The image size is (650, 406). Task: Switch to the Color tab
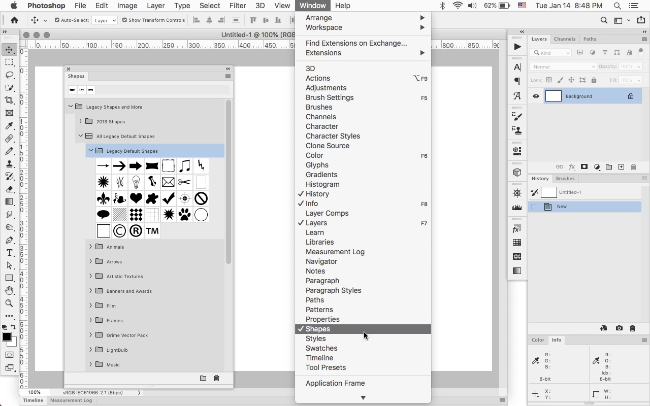coord(538,340)
